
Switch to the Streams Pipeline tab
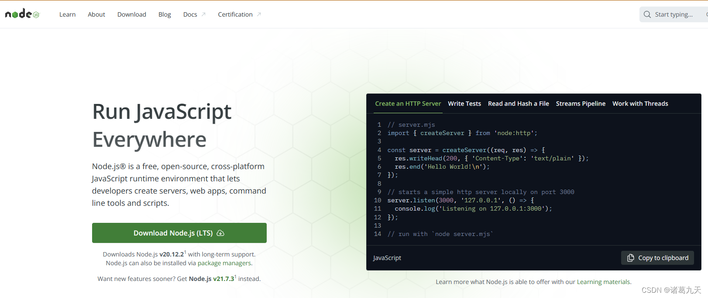tap(581, 104)
